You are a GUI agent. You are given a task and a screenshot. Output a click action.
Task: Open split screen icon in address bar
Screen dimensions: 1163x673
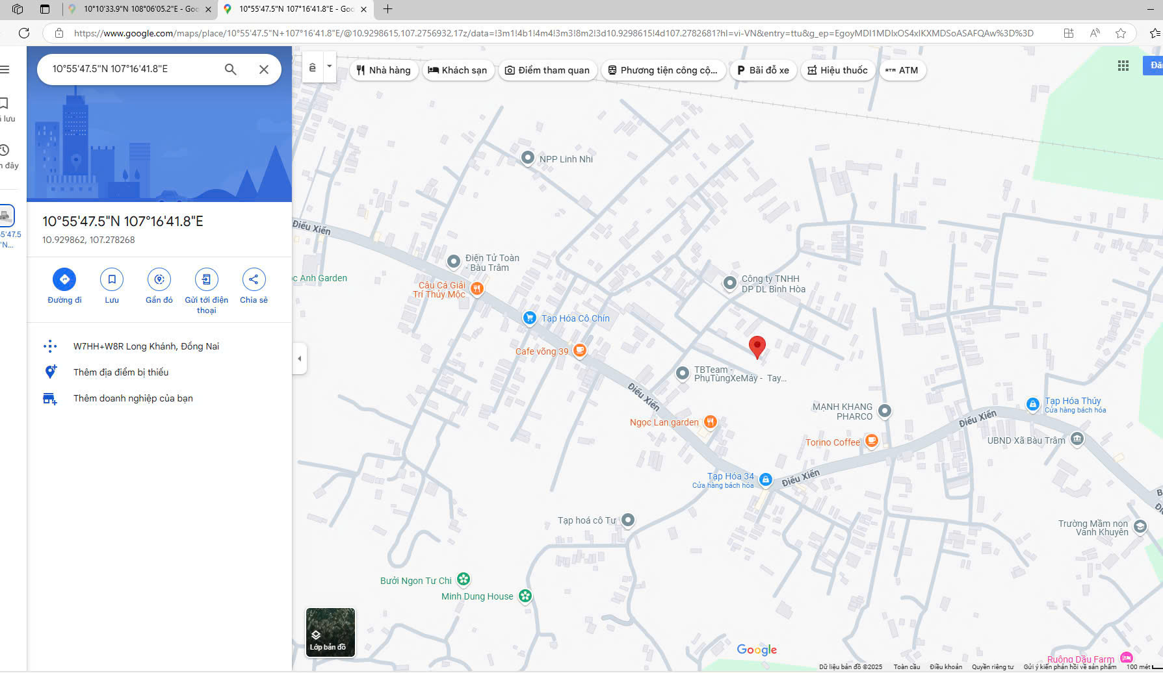point(1069,33)
